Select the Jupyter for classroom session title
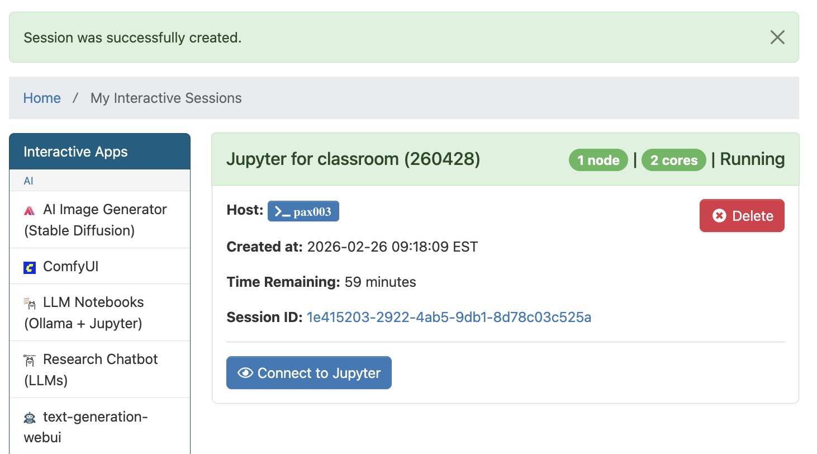817x454 pixels. coord(353,159)
